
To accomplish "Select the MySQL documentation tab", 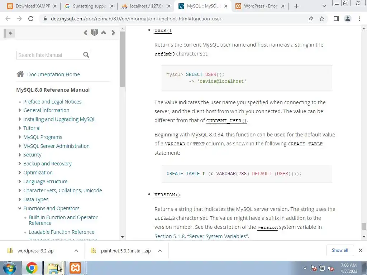I will [x=202, y=6].
